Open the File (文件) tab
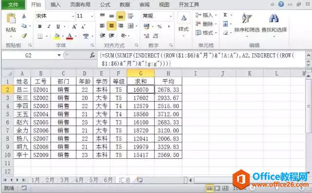Screen dimensions: 312x193 pos(13,4)
